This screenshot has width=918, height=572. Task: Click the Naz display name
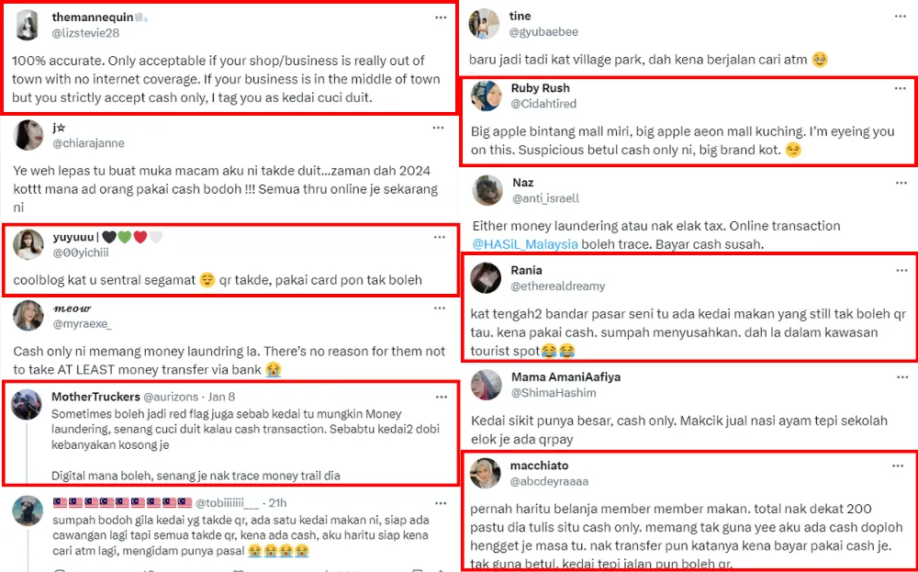coord(522,183)
